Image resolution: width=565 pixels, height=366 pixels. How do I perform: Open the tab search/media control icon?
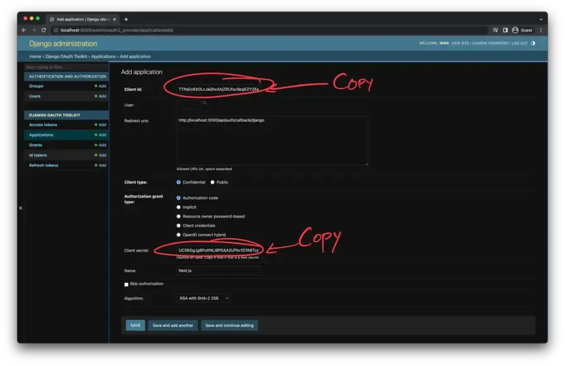(x=496, y=30)
